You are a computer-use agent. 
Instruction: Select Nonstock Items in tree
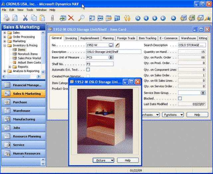click(28, 54)
